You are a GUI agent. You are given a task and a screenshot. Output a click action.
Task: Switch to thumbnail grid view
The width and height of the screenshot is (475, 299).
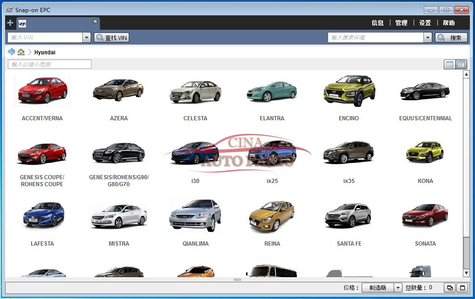pyautogui.click(x=461, y=65)
